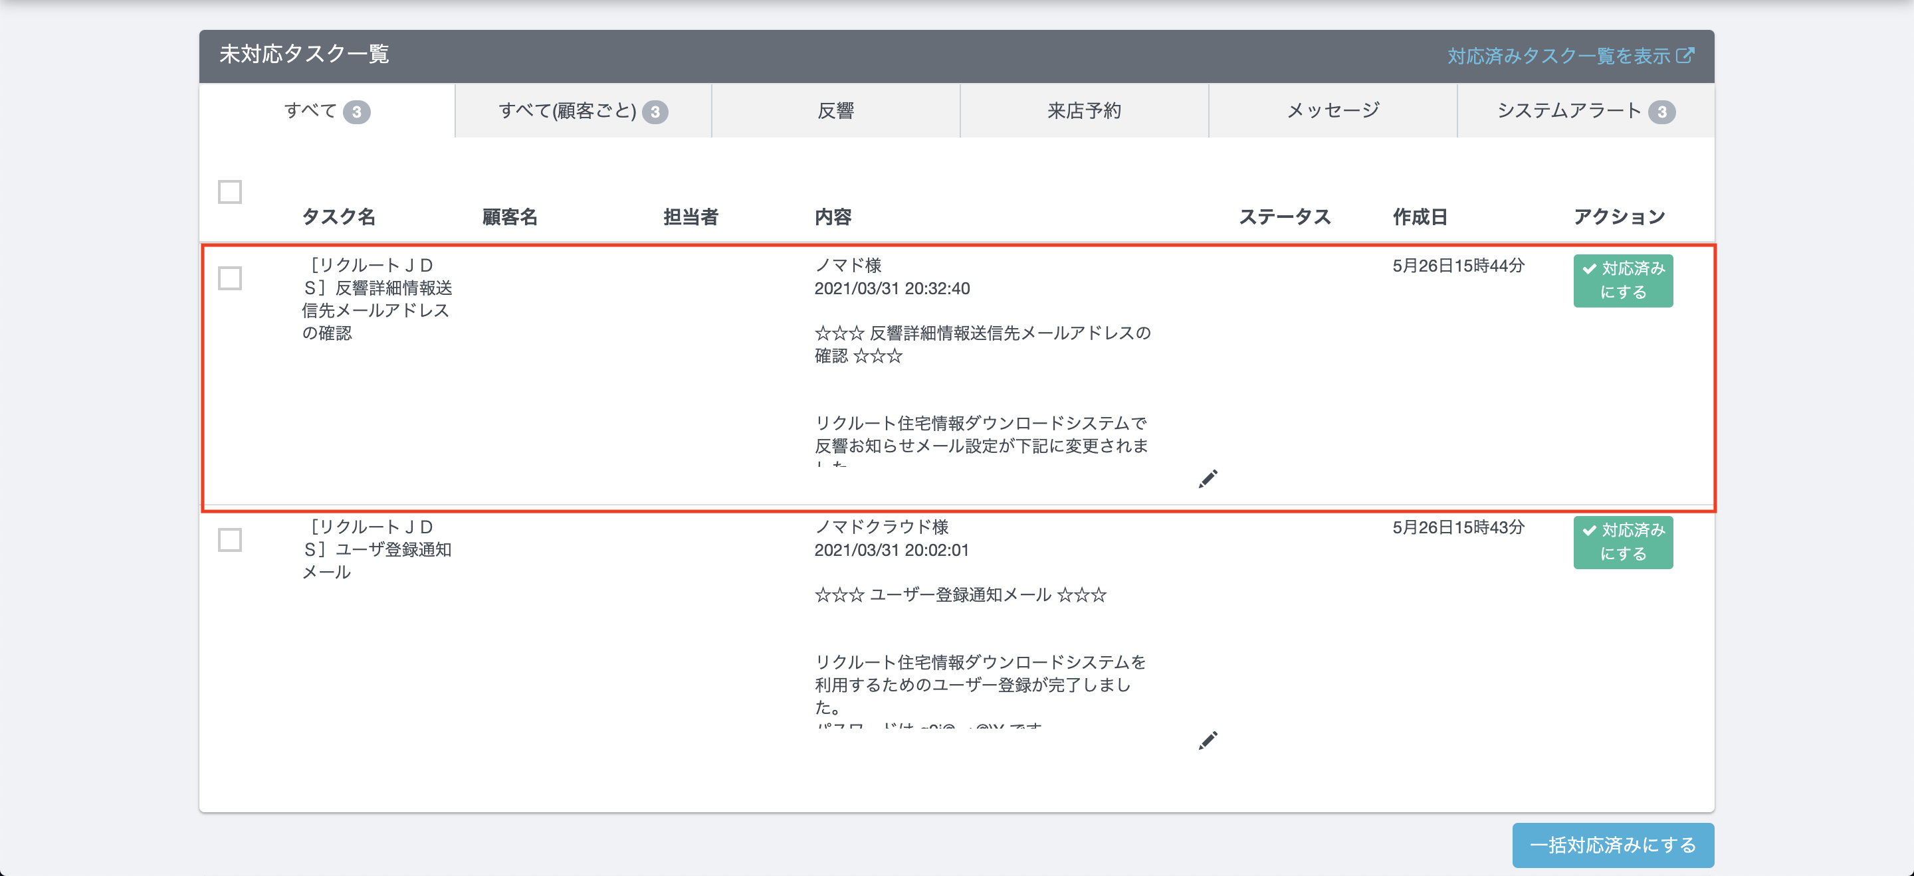
Task: Click the ステータス column header
Action: coord(1285,217)
